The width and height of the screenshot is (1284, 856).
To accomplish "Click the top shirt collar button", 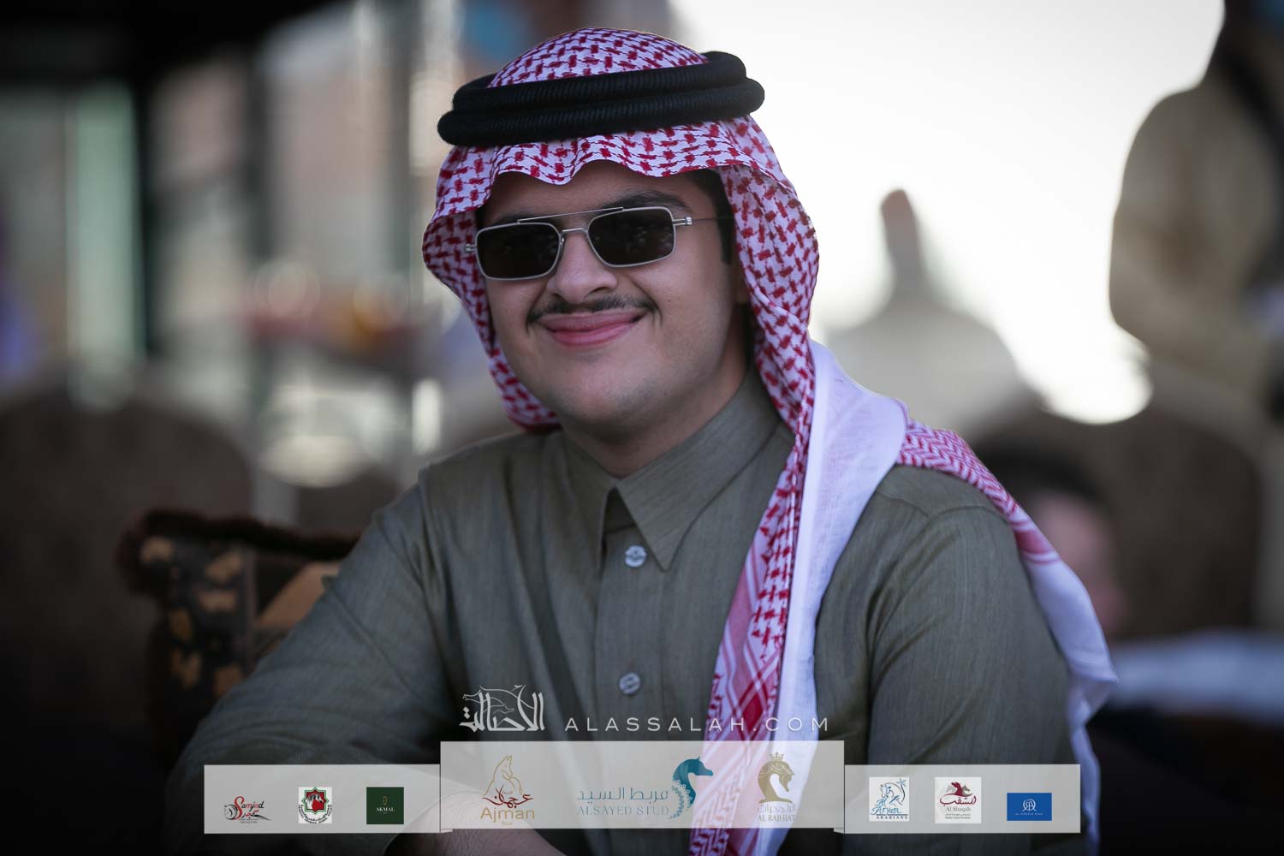I will tap(633, 556).
